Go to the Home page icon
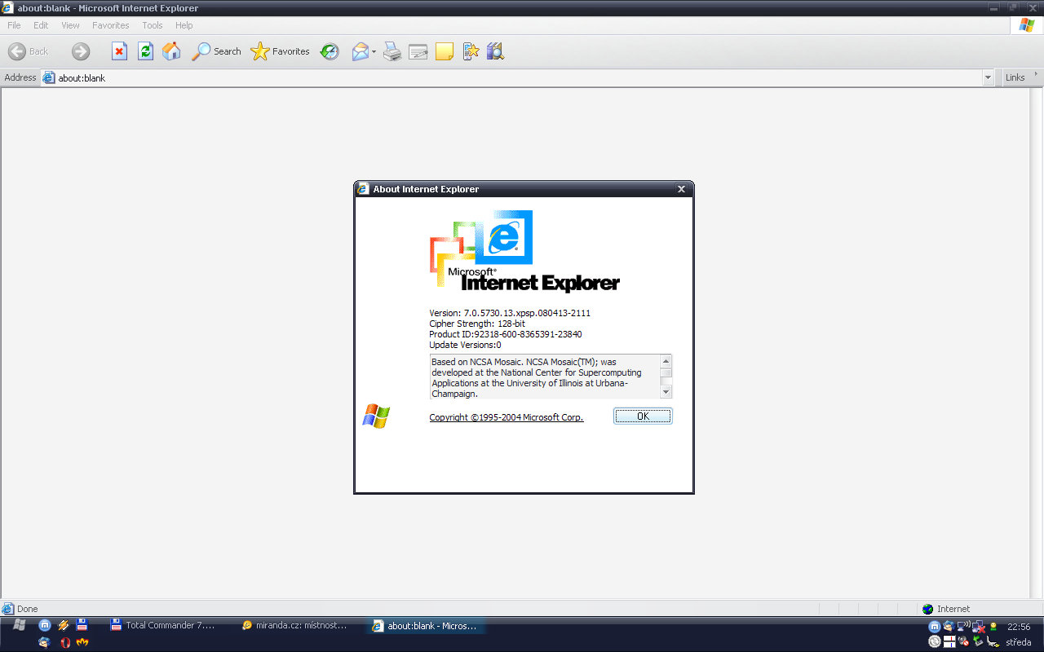 171,51
